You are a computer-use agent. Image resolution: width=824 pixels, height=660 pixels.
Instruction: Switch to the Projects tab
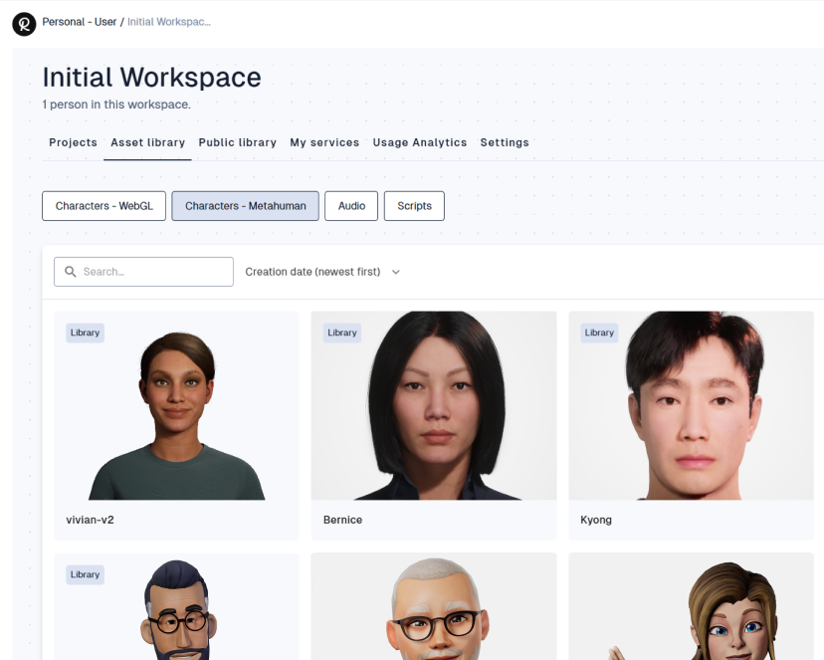click(73, 142)
